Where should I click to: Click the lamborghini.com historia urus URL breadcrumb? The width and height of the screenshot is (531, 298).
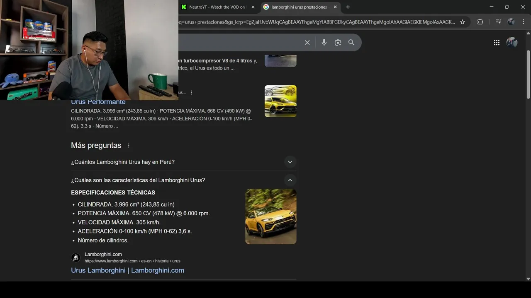pos(132,261)
